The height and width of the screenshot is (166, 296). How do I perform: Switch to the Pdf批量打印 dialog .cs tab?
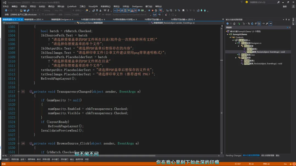tap(92, 19)
